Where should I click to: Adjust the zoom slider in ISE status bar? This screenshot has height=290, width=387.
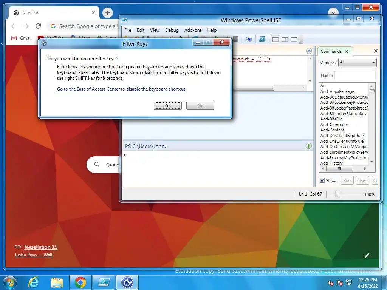(x=337, y=194)
